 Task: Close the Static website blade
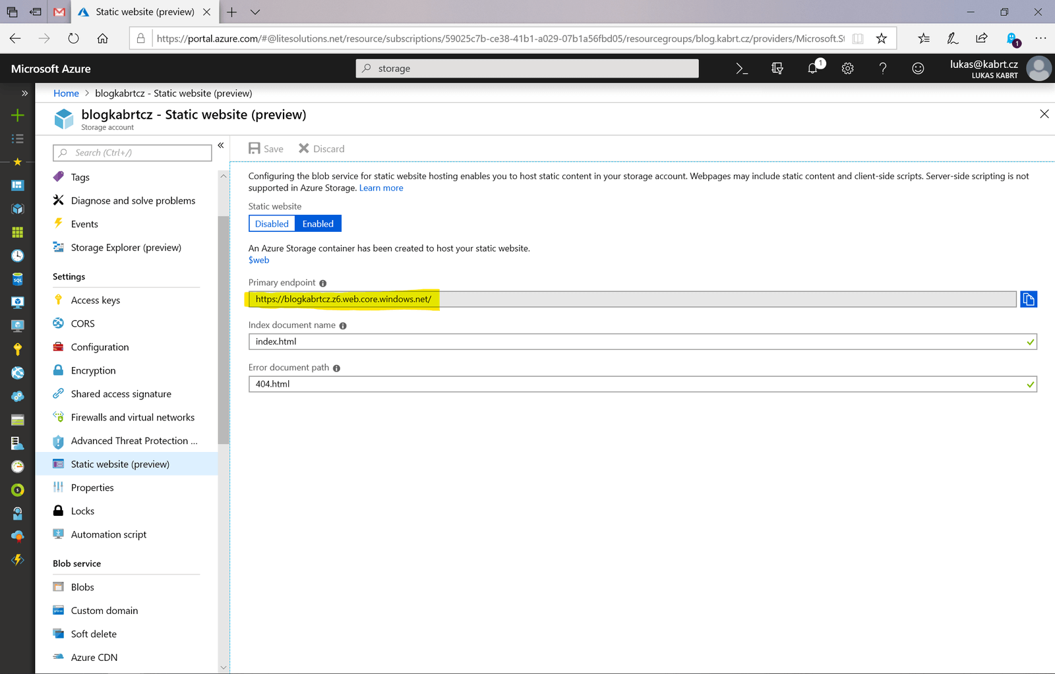1044,114
